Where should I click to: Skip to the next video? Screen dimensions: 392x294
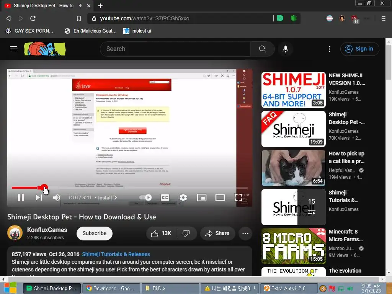click(39, 198)
